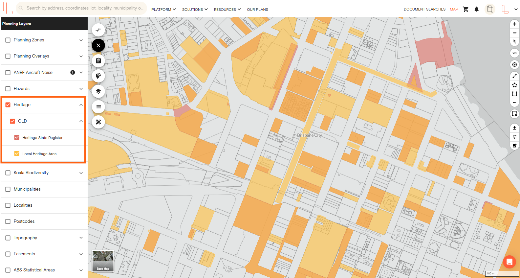Select the polygon draw tool
Viewport: 520px width, 278px height.
tap(514, 85)
